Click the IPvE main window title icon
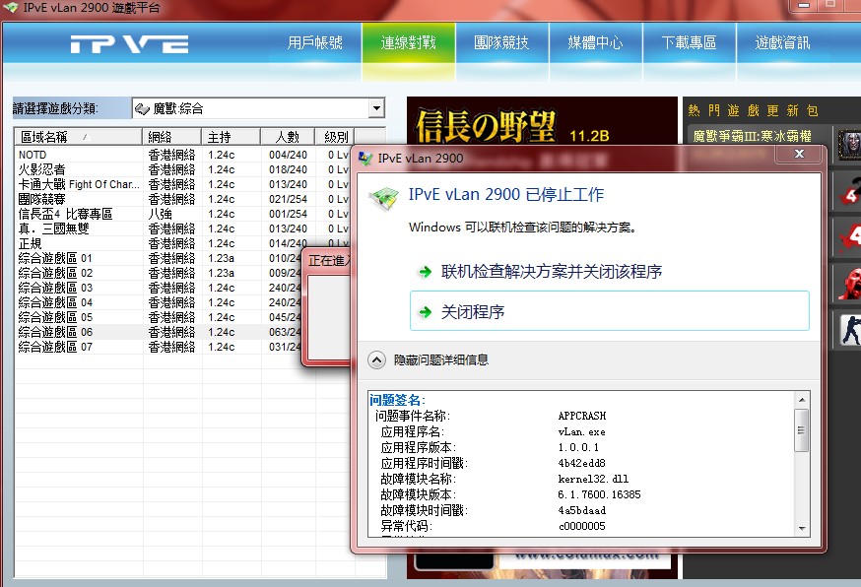The image size is (861, 587). click(x=11, y=8)
